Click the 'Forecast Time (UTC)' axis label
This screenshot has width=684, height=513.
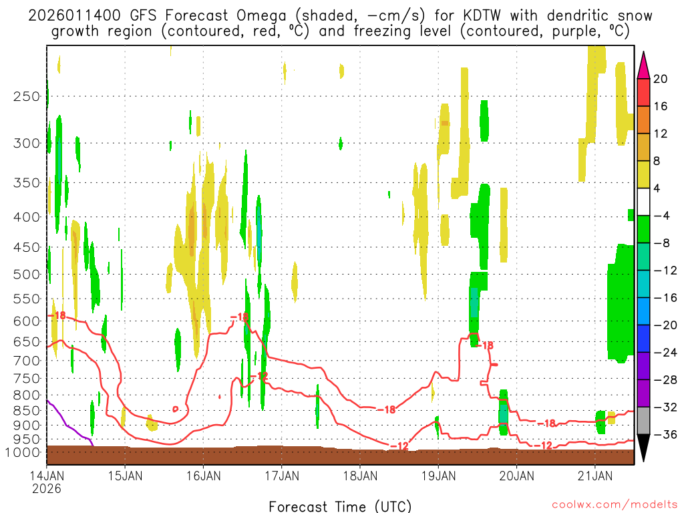(x=340, y=506)
